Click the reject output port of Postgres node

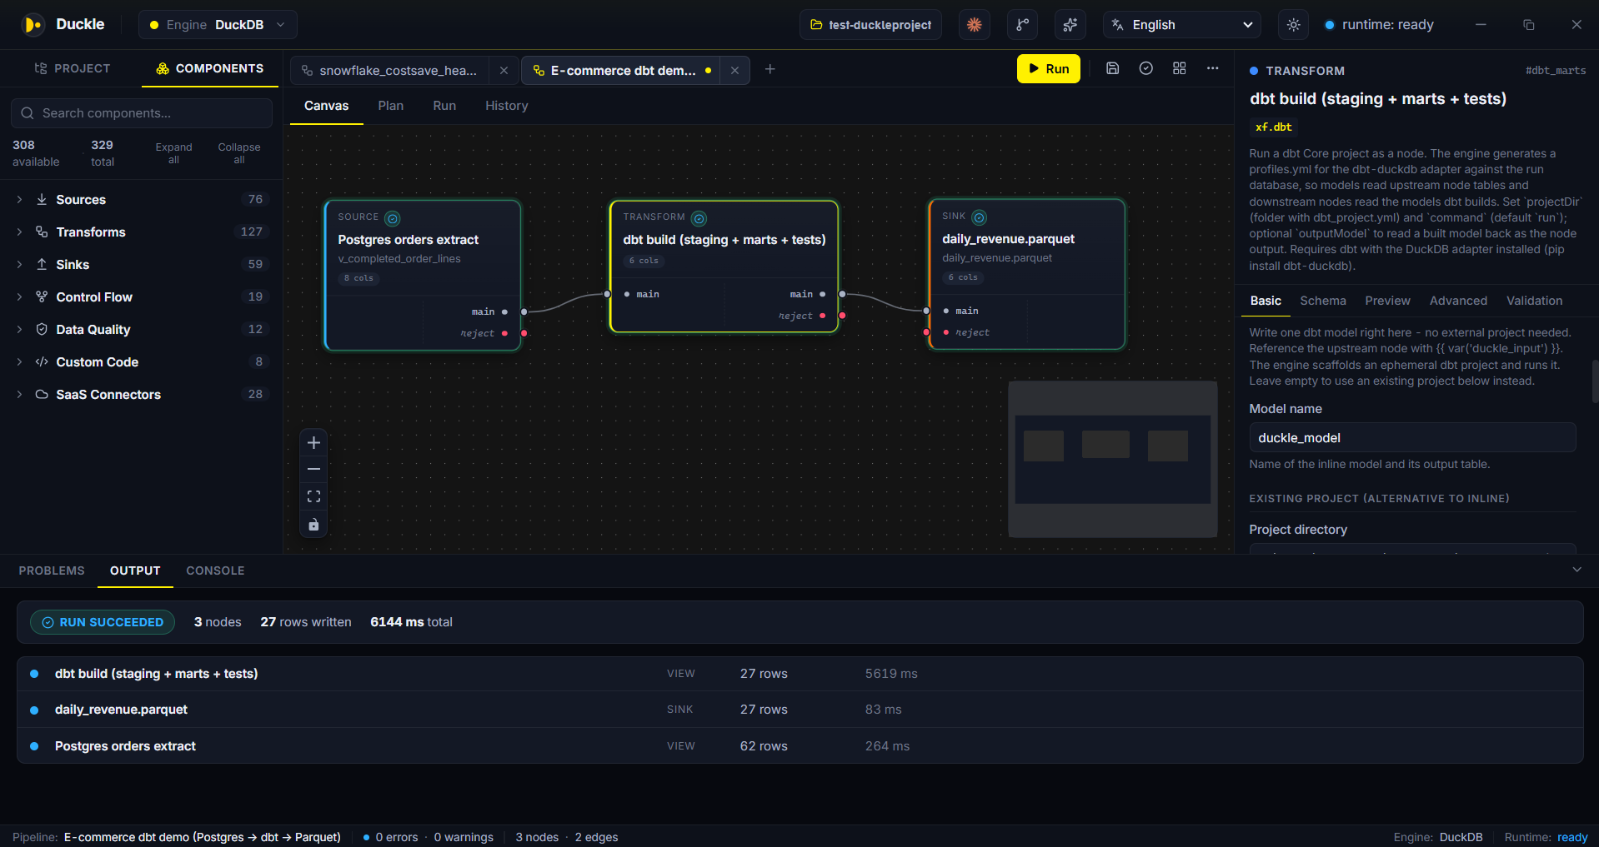point(524,333)
